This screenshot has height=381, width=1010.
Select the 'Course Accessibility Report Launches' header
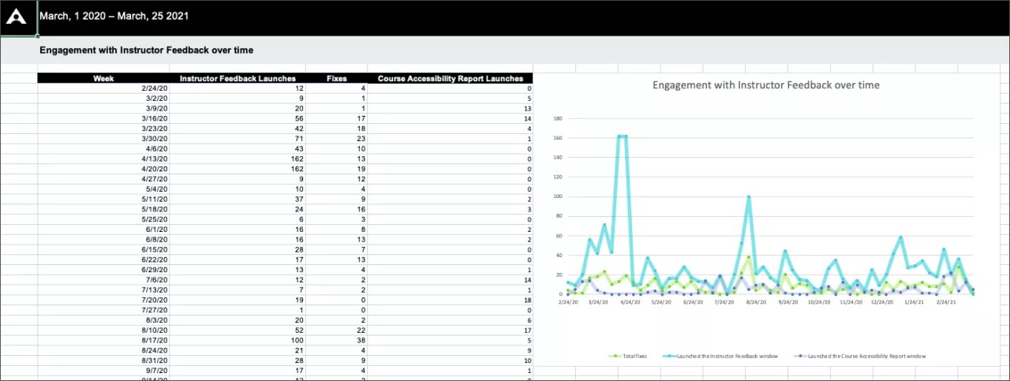click(450, 78)
